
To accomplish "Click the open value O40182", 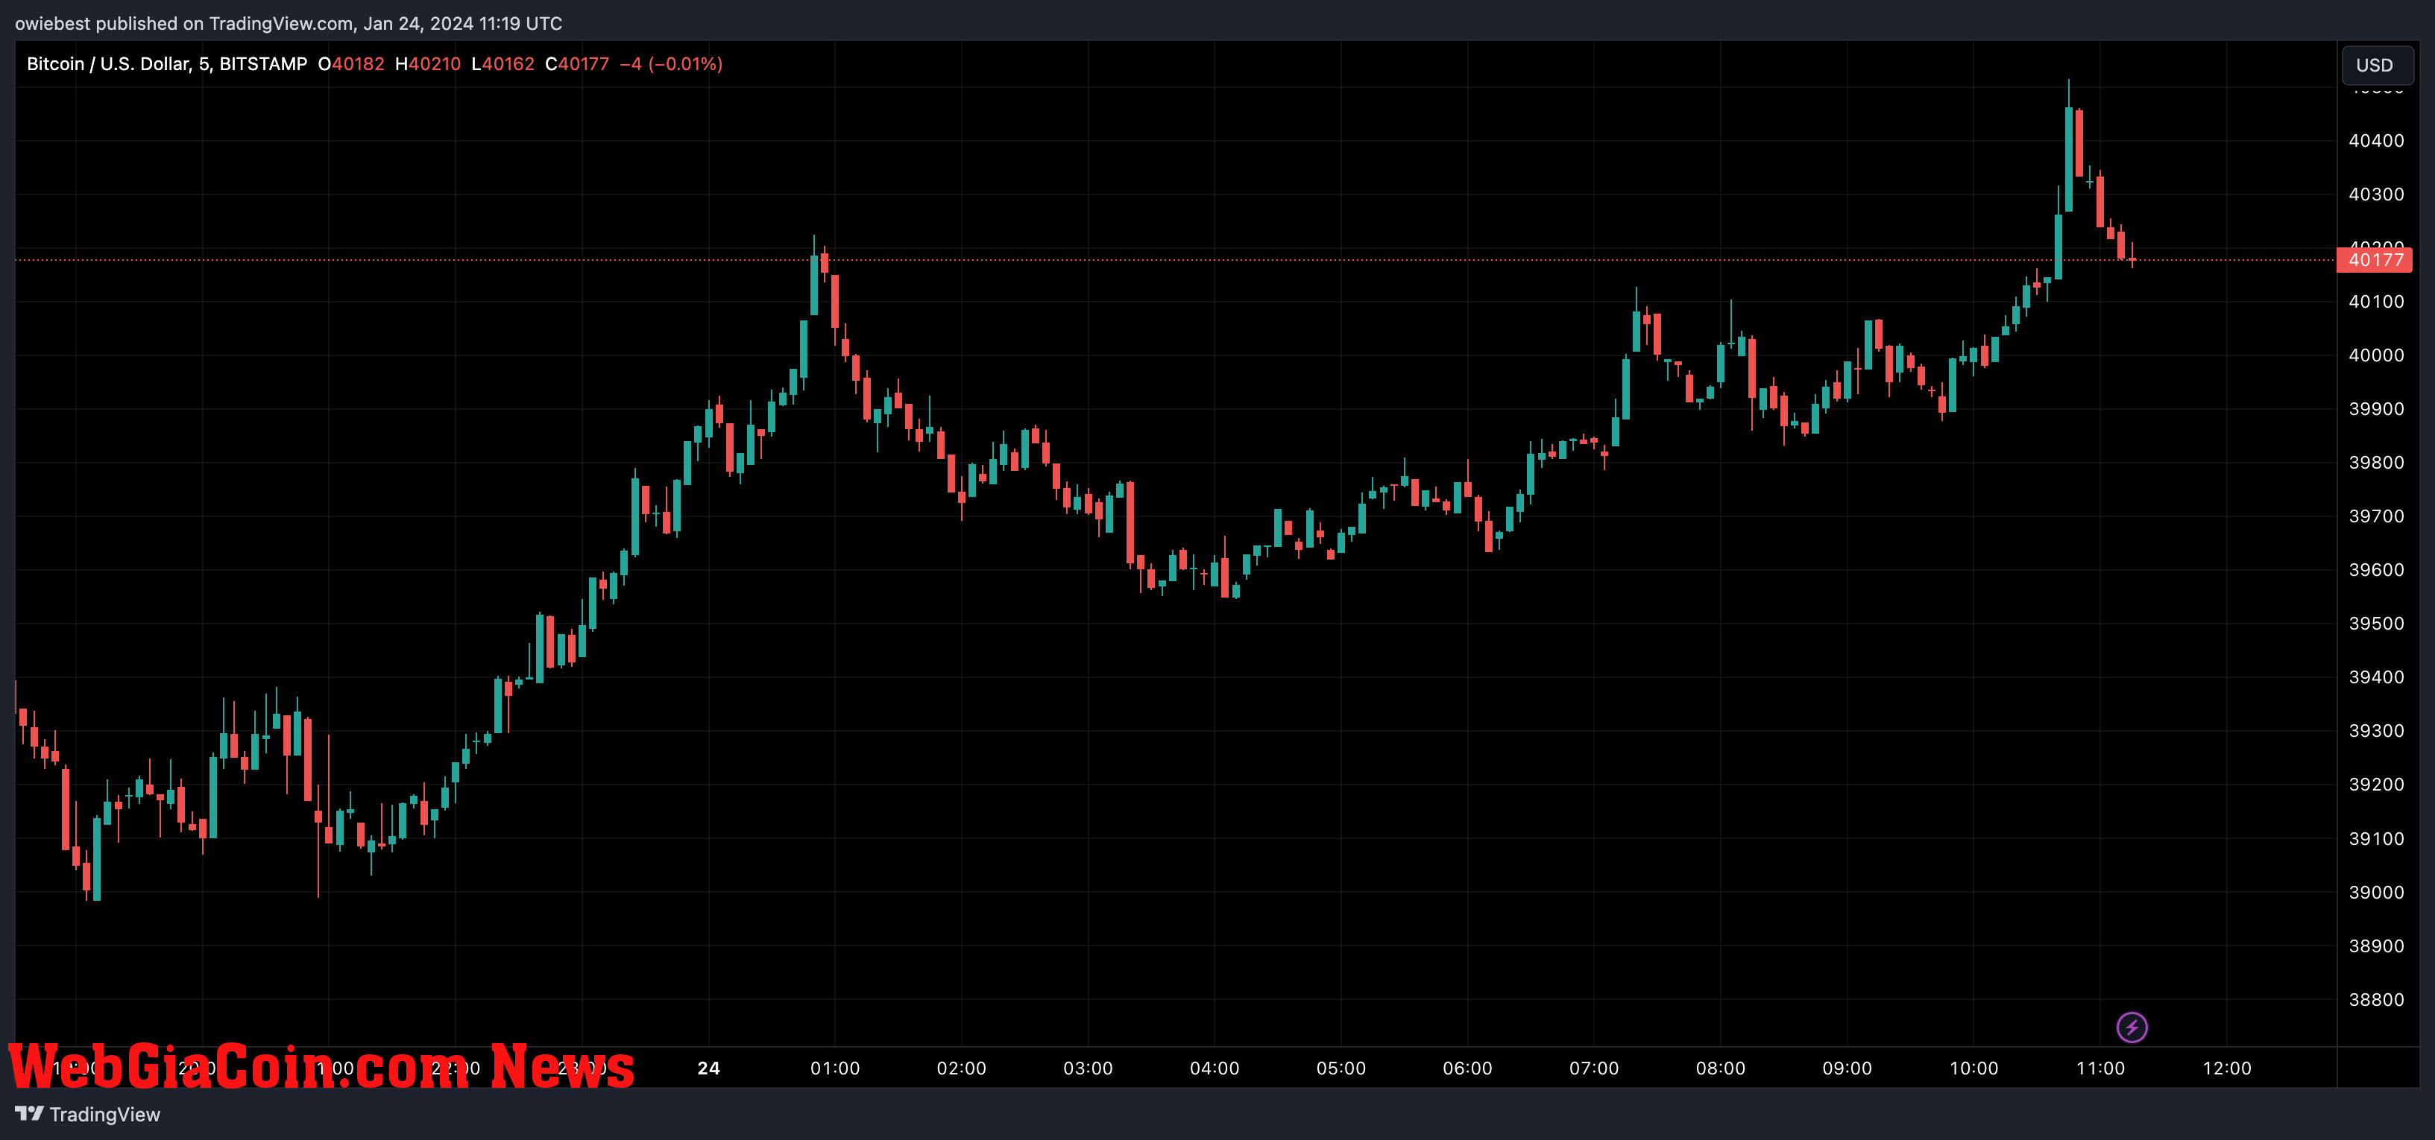I will [350, 64].
